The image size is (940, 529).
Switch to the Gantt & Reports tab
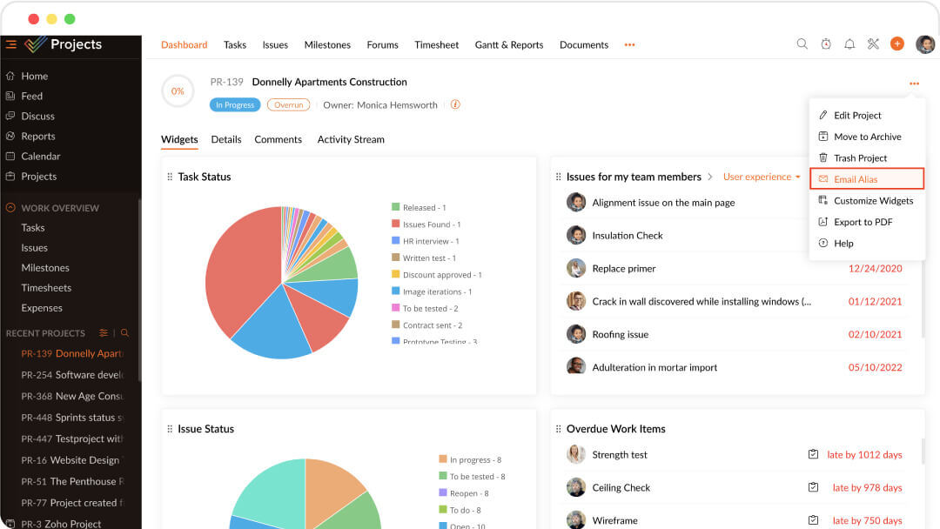click(x=508, y=44)
